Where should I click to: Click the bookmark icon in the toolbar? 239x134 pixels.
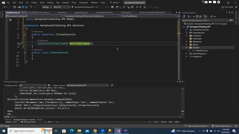145,7
